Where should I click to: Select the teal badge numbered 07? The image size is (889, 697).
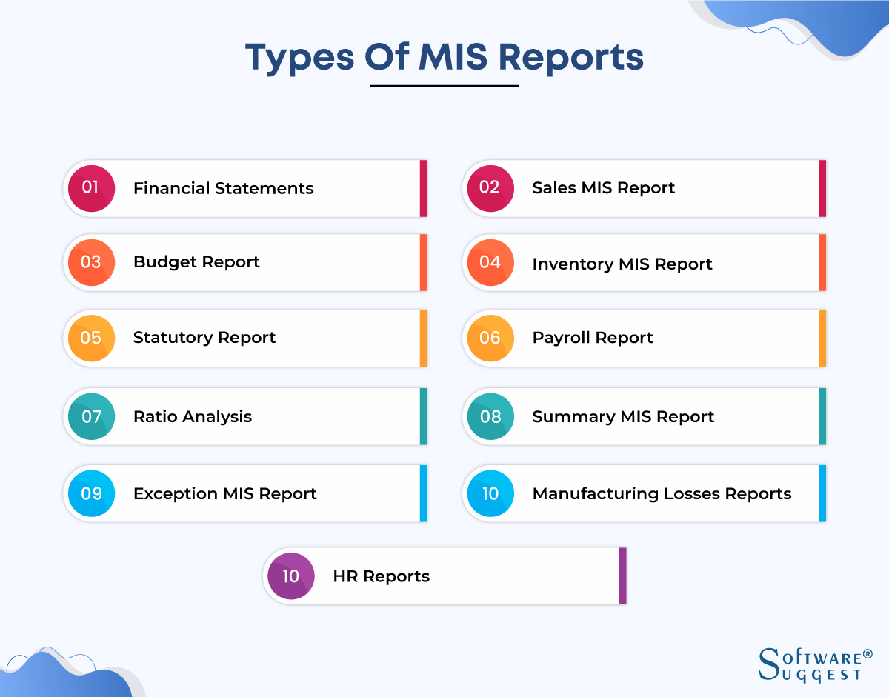point(90,416)
